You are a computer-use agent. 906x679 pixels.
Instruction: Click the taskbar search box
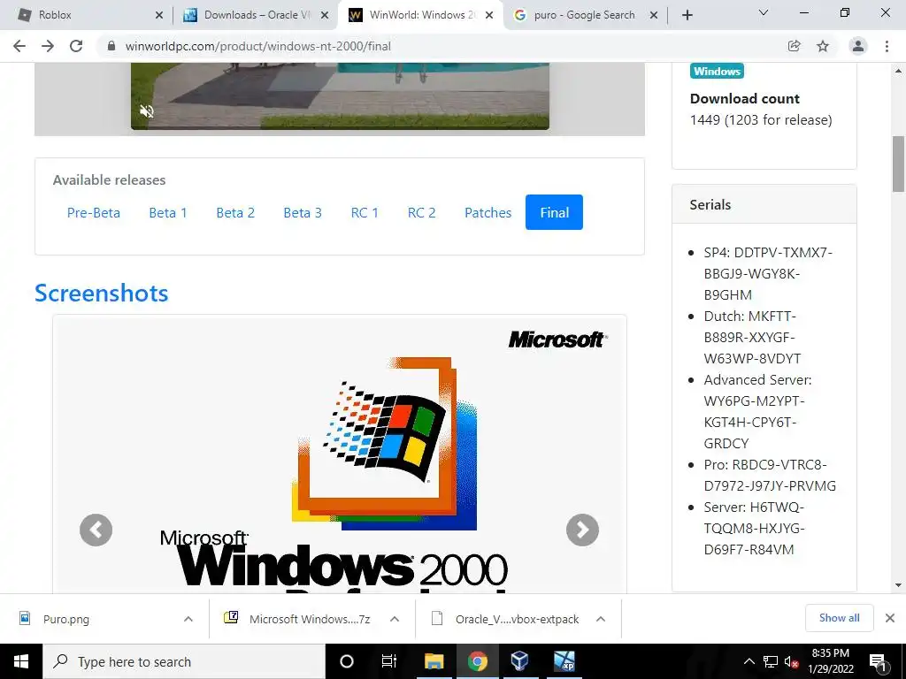pyautogui.click(x=184, y=661)
